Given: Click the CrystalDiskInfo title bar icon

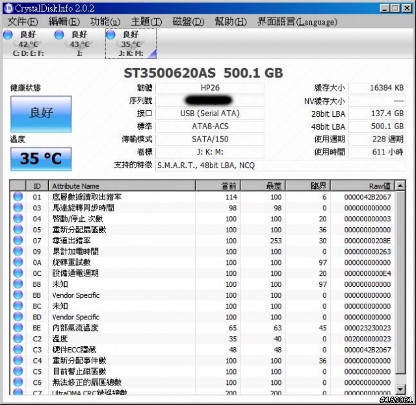Looking at the screenshot, I should tap(8, 8).
